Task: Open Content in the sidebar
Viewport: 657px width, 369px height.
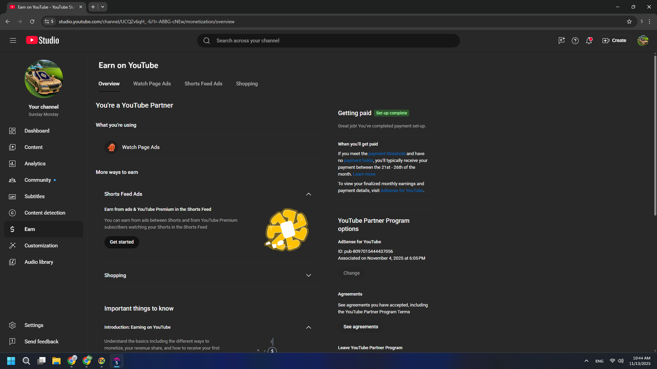Action: pyautogui.click(x=44, y=147)
